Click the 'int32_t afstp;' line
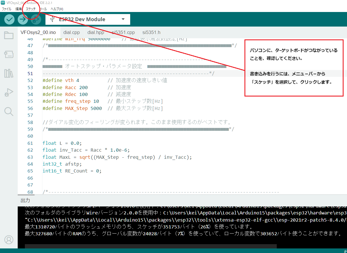Screen dimensions: 347x253 pos(62,164)
